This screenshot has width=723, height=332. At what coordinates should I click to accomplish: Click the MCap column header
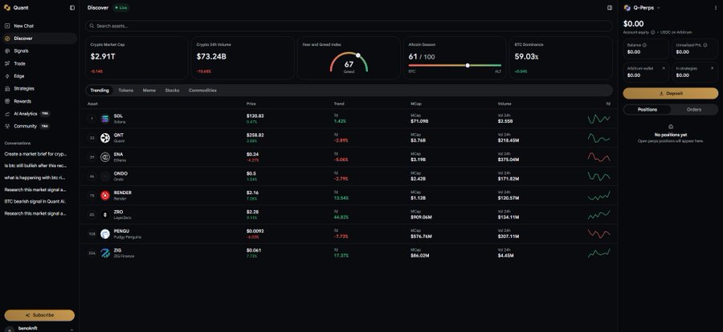click(416, 104)
